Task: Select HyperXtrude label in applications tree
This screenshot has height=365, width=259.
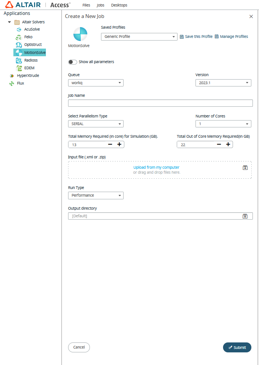Action: [28, 76]
